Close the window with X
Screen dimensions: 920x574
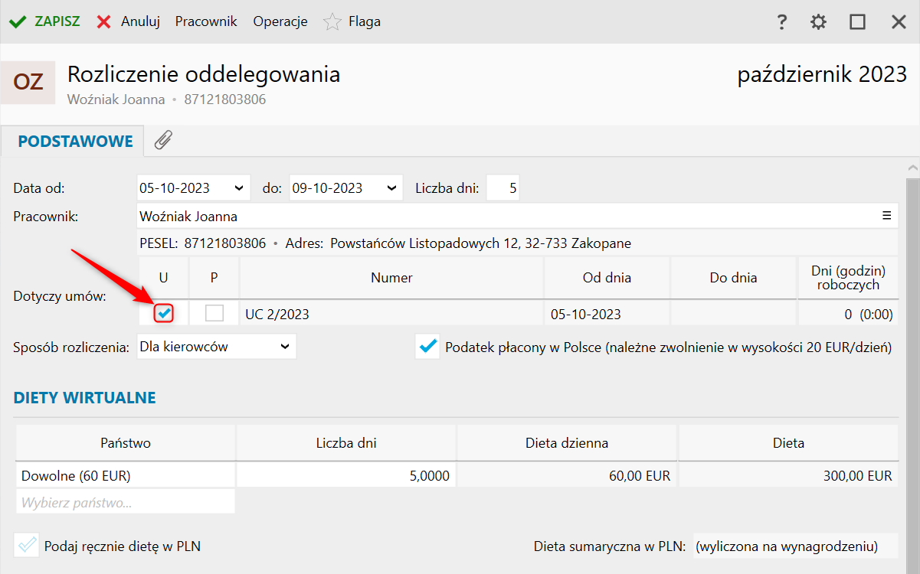(x=899, y=21)
